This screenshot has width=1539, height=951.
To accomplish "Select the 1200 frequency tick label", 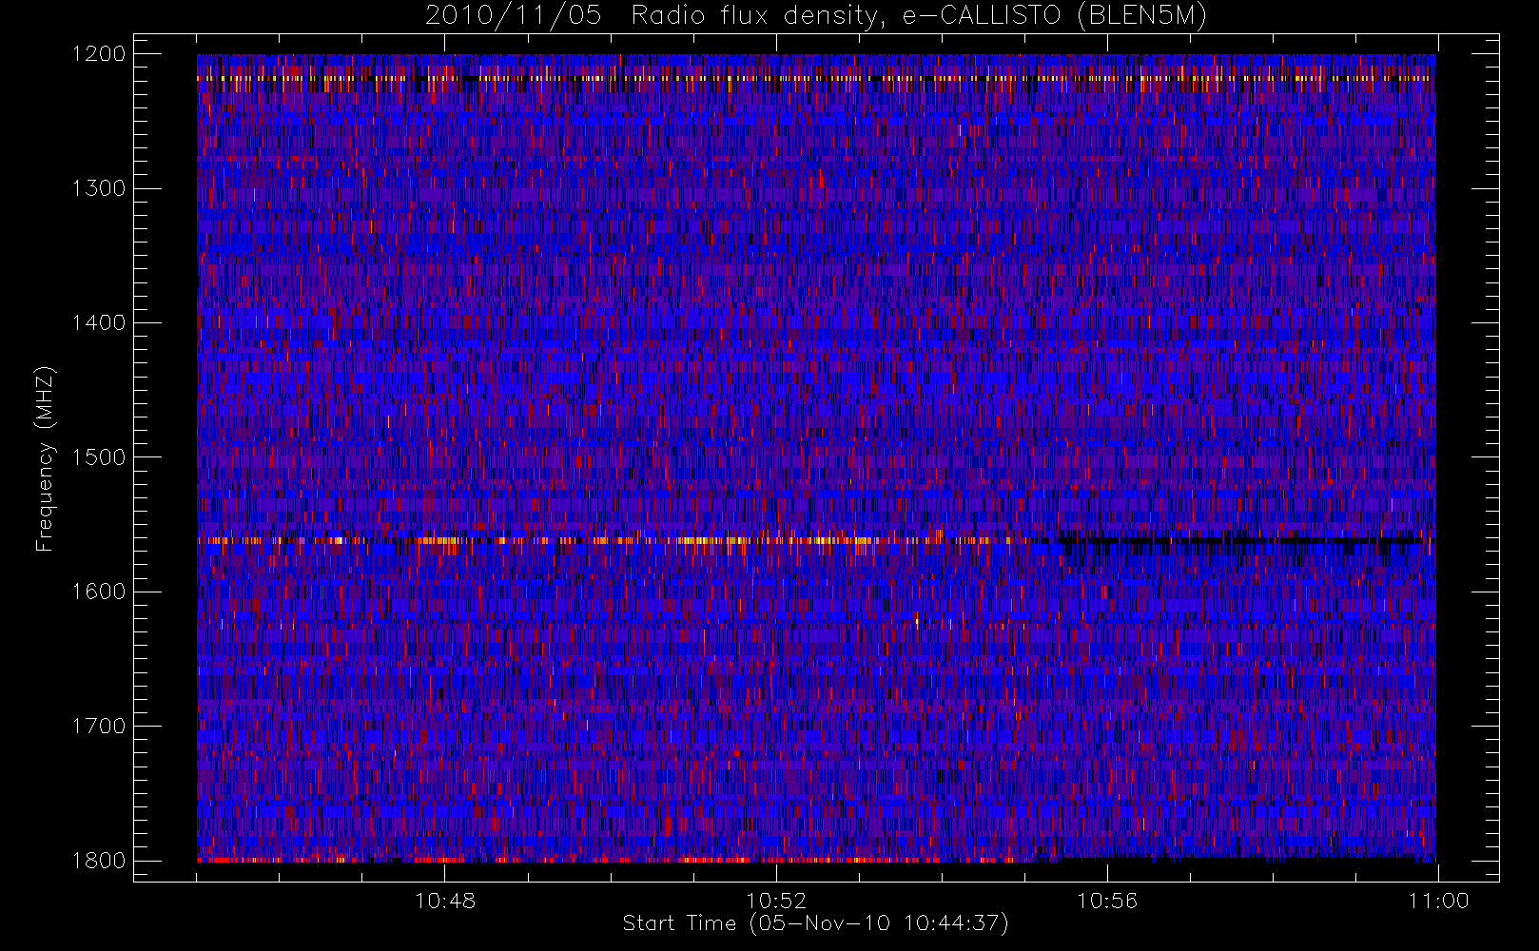I will [x=99, y=54].
